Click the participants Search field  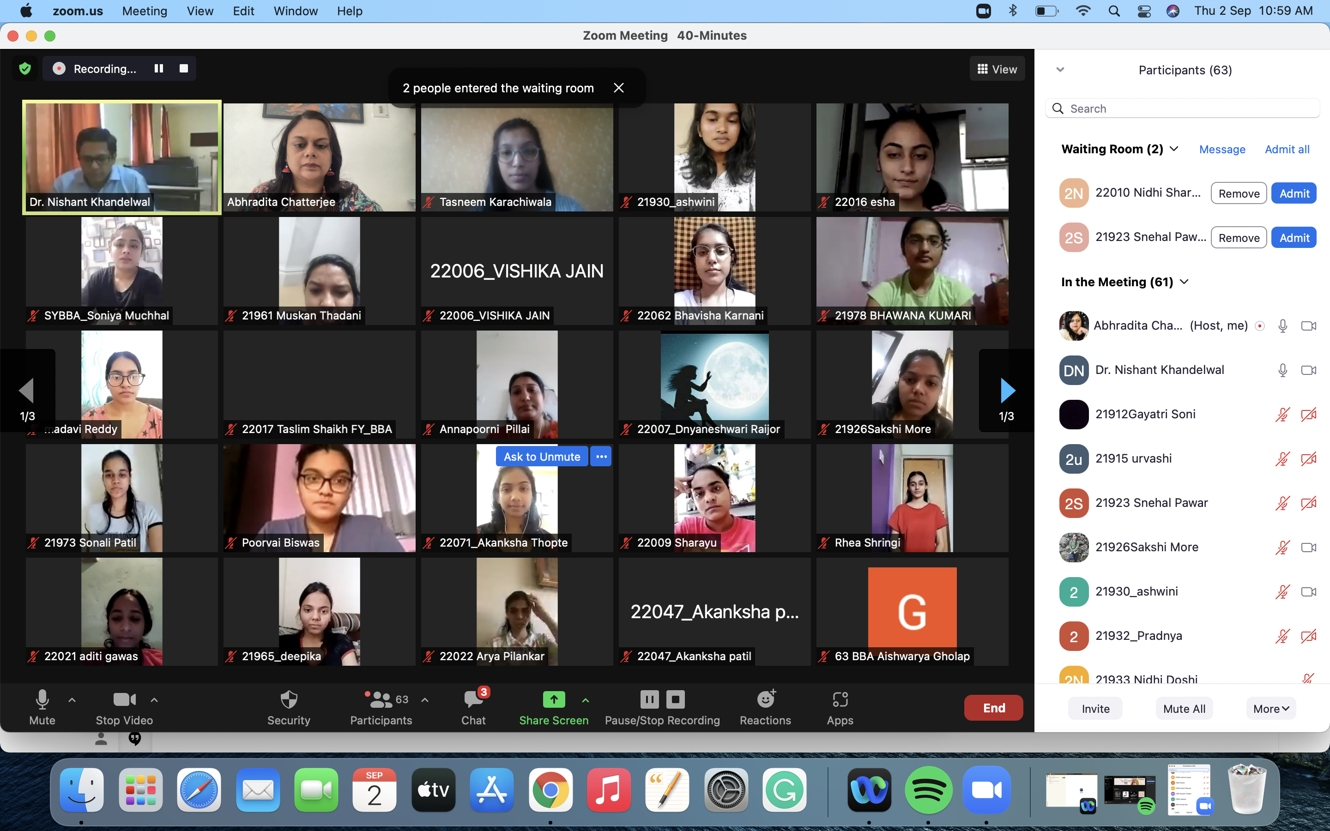pyautogui.click(x=1182, y=108)
